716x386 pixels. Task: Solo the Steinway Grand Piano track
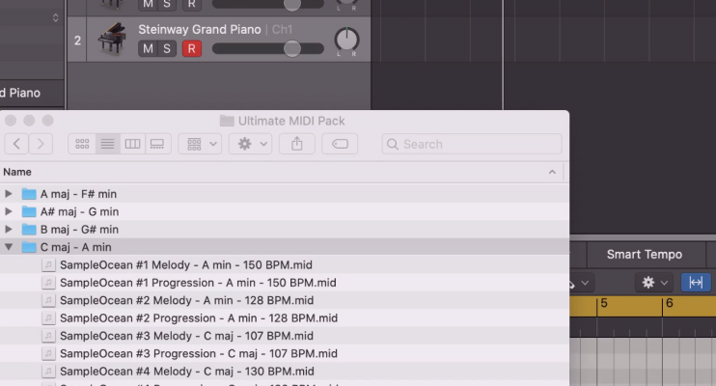168,48
